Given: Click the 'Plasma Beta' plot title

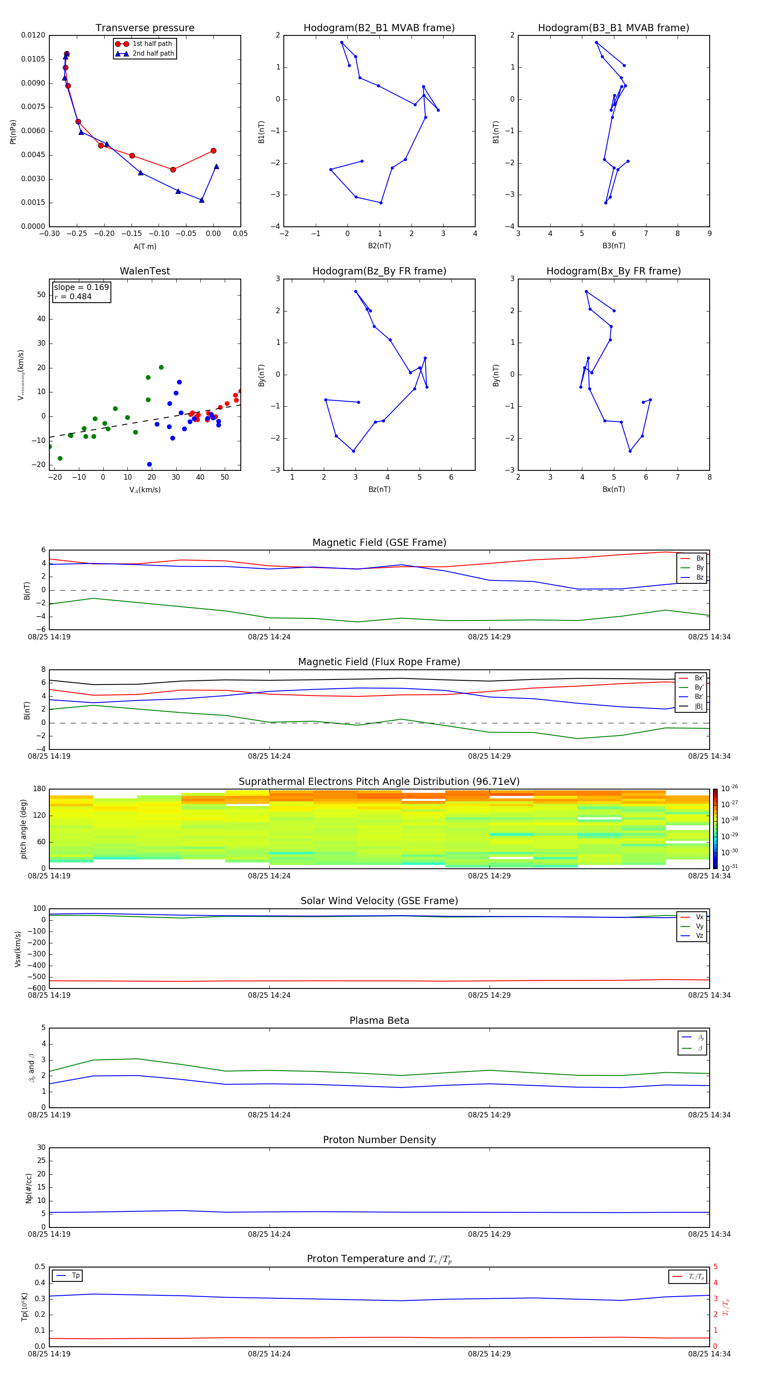Looking at the screenshot, I should pyautogui.click(x=379, y=1020).
